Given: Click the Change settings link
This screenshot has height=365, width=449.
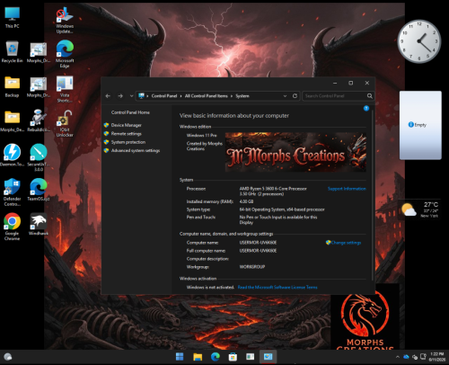Looking at the screenshot, I should tap(346, 243).
